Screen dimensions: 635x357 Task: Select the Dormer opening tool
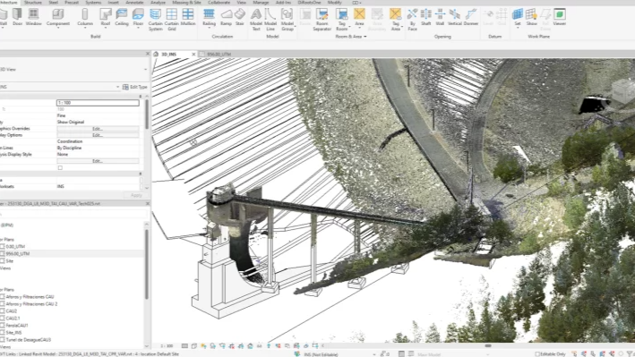[x=470, y=17]
